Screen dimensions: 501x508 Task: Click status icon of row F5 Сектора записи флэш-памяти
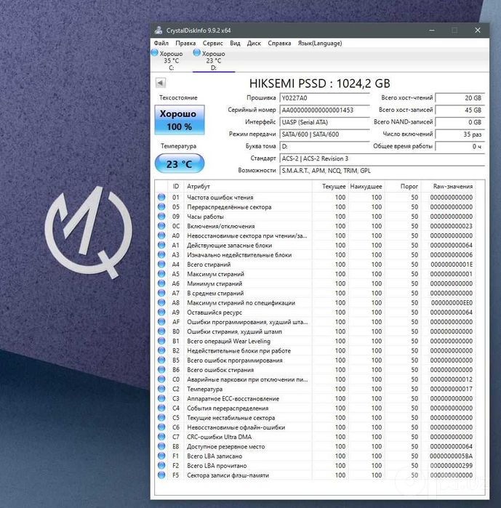161,475
